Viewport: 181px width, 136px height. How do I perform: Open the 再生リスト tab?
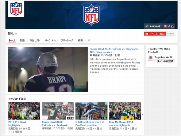coord(35,40)
